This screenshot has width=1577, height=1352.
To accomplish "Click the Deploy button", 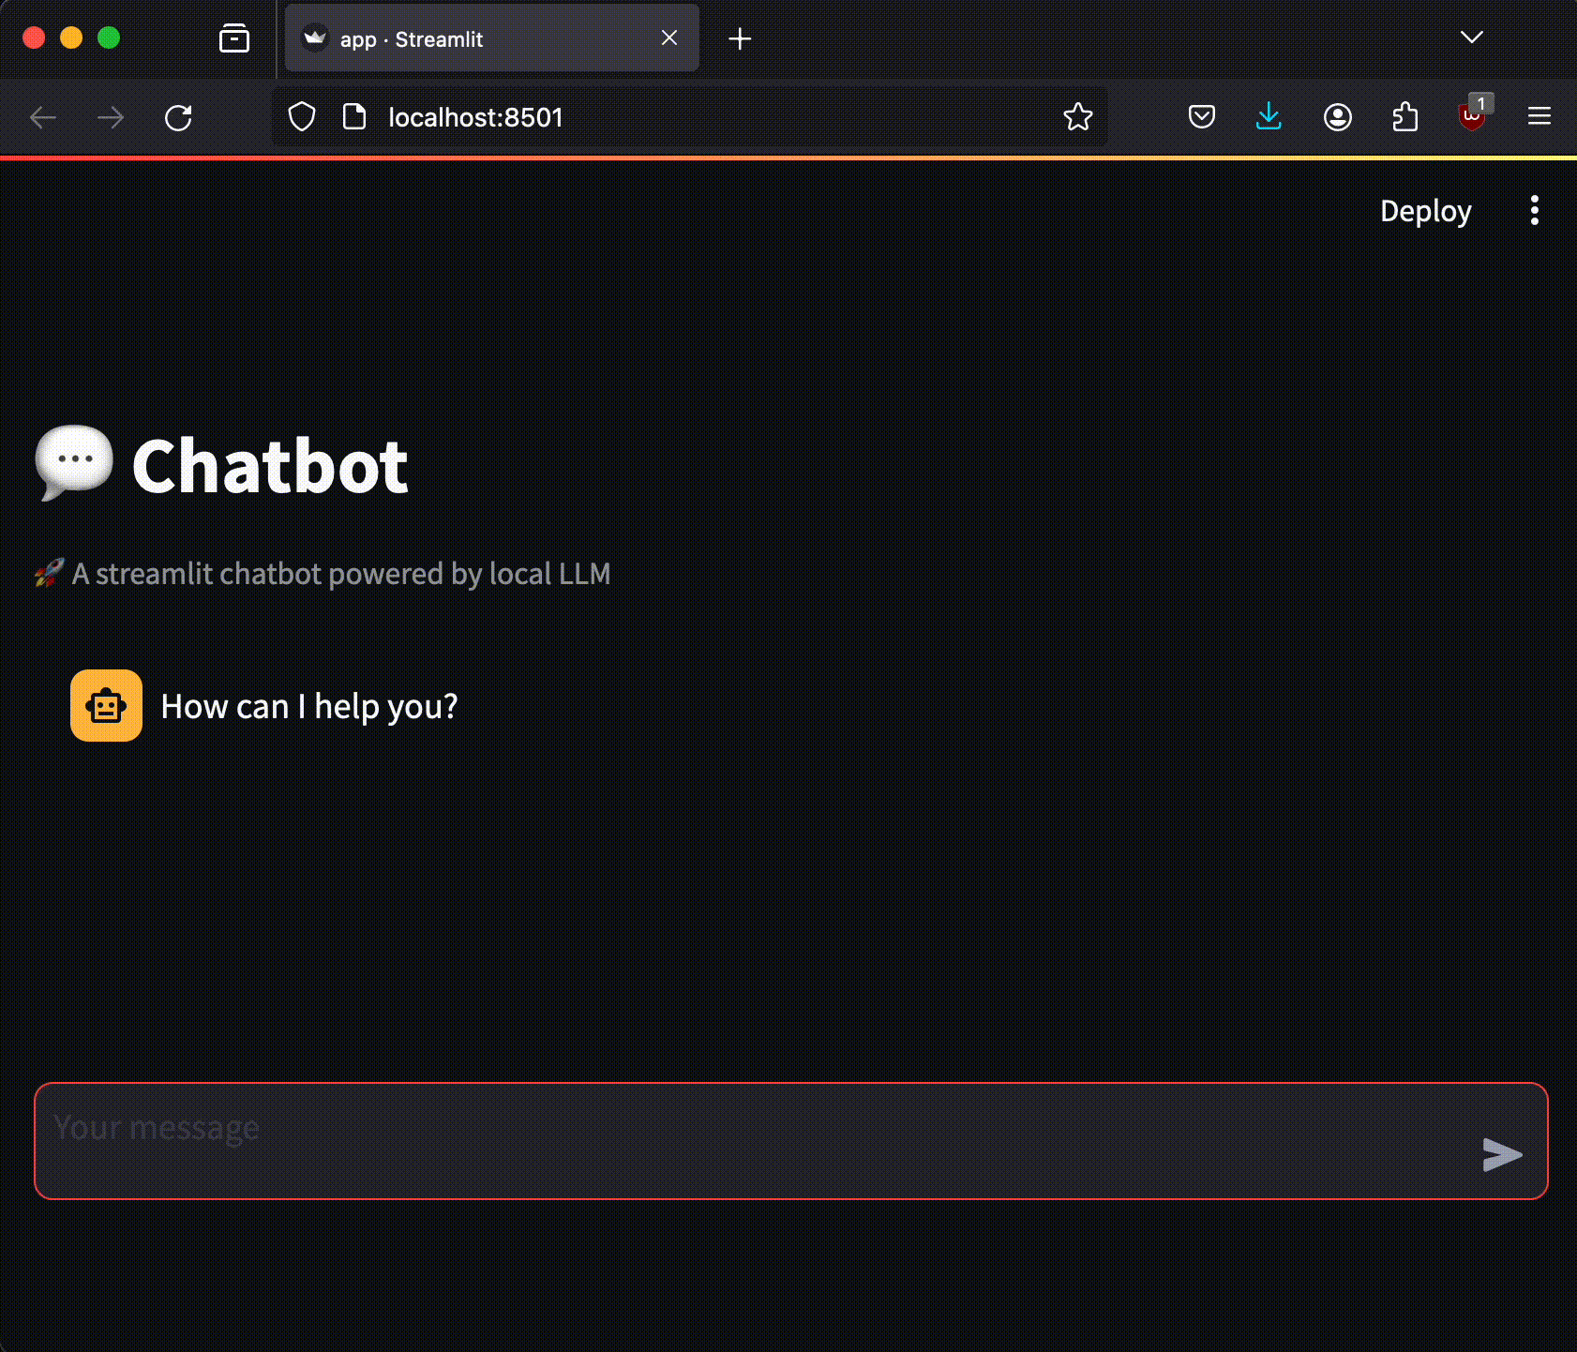I will [1425, 211].
